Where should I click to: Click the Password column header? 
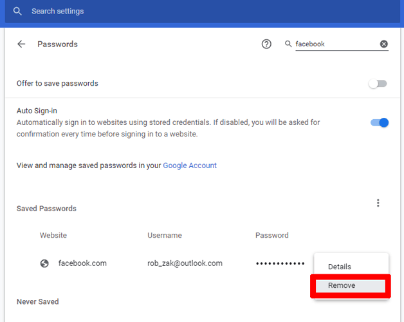pyautogui.click(x=272, y=235)
